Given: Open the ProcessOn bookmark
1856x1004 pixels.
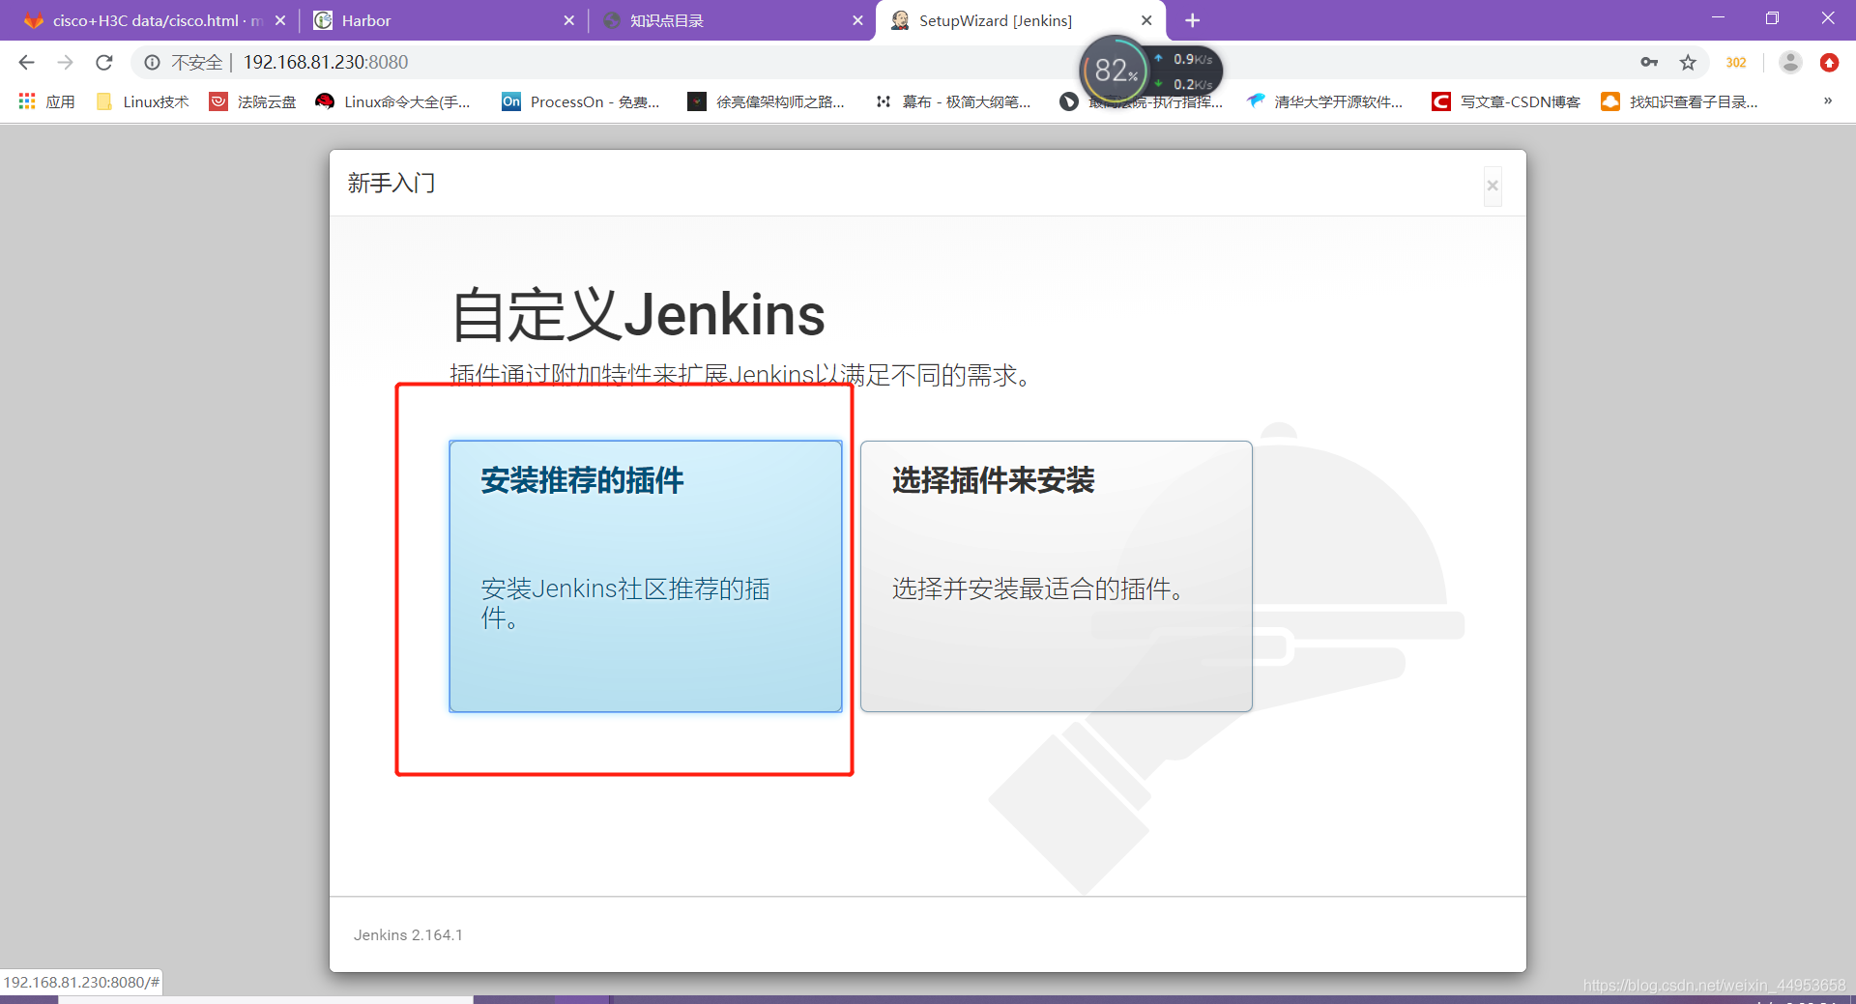Looking at the screenshot, I should pyautogui.click(x=580, y=101).
